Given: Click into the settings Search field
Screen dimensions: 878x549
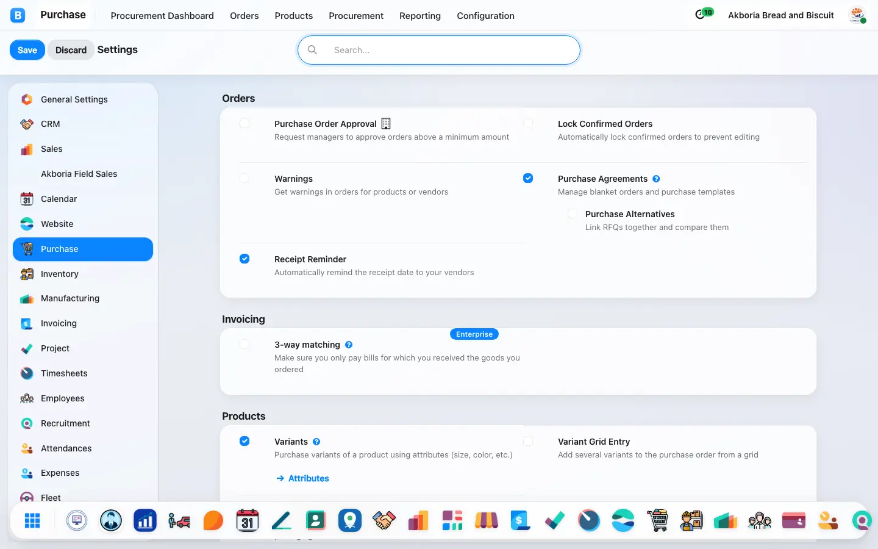Looking at the screenshot, I should coord(439,50).
